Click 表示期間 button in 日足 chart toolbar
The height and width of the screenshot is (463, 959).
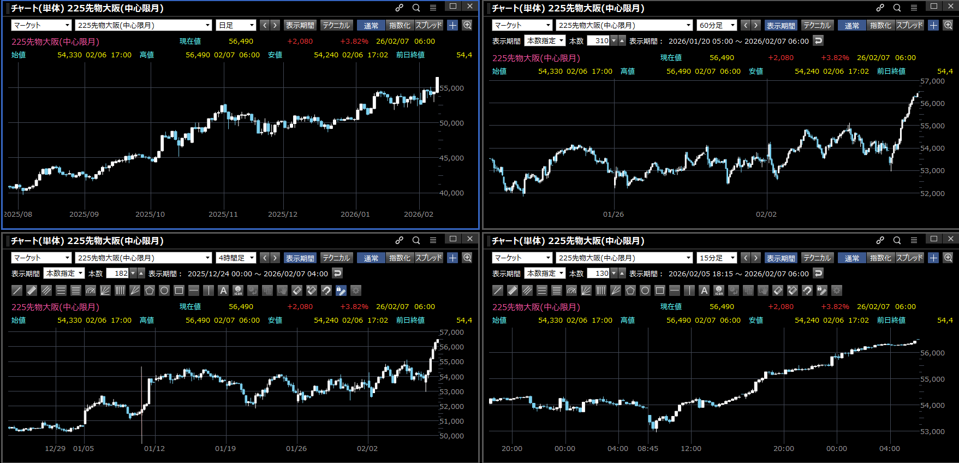[x=300, y=25]
